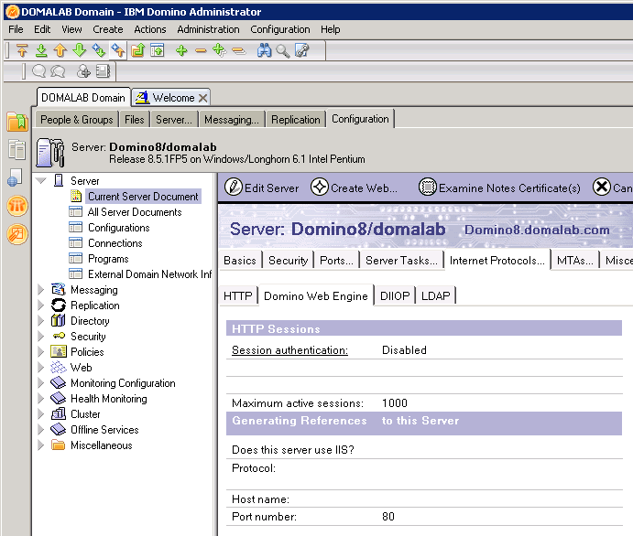This screenshot has height=536, width=633.
Task: Select the Security tab in server document
Action: (288, 261)
